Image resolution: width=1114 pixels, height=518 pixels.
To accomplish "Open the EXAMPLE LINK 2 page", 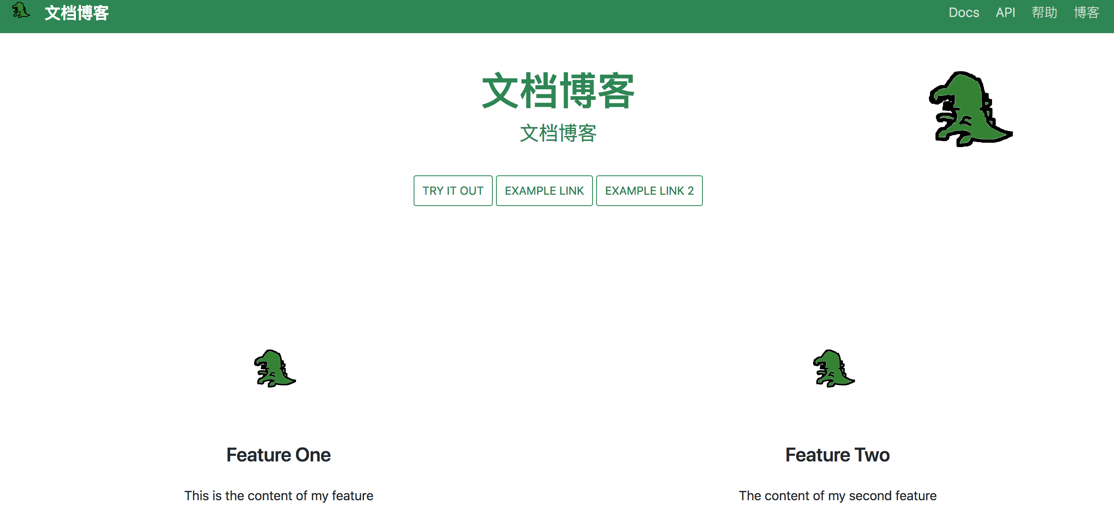I will tap(649, 190).
